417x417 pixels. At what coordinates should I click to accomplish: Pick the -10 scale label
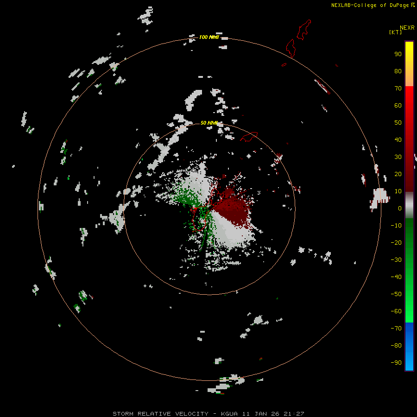pos(396,226)
